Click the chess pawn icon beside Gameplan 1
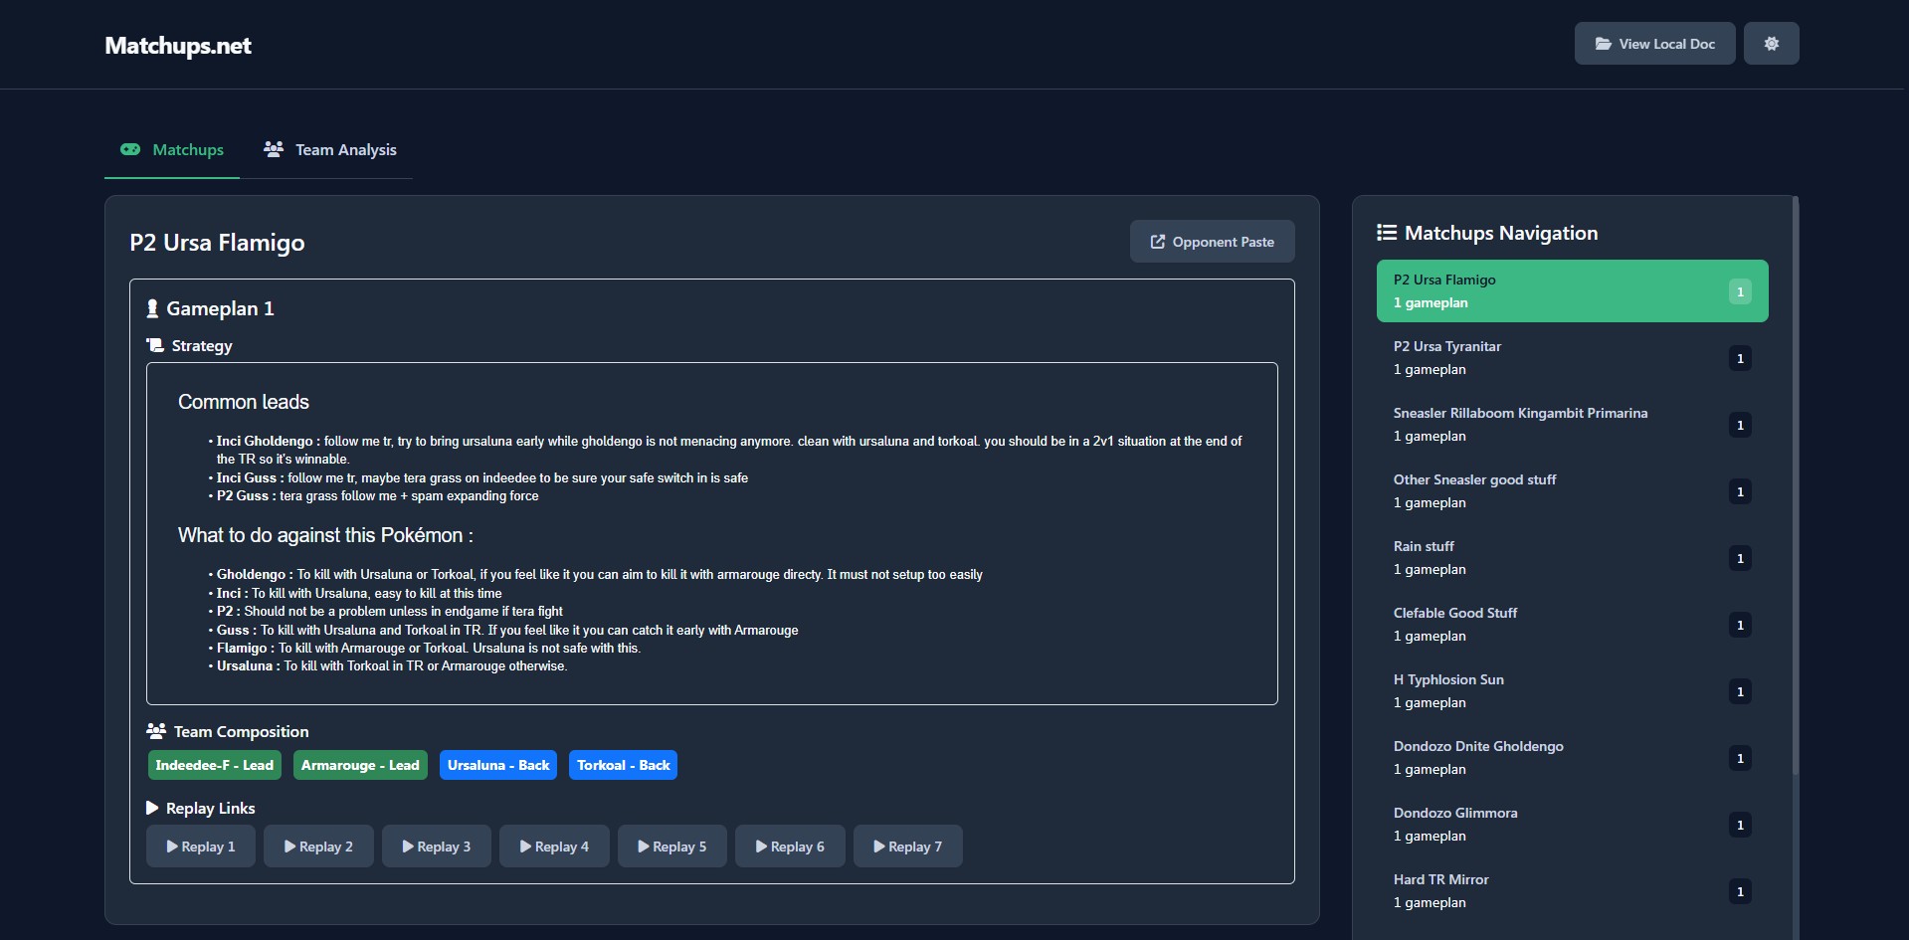The height and width of the screenshot is (940, 1909). 152,308
